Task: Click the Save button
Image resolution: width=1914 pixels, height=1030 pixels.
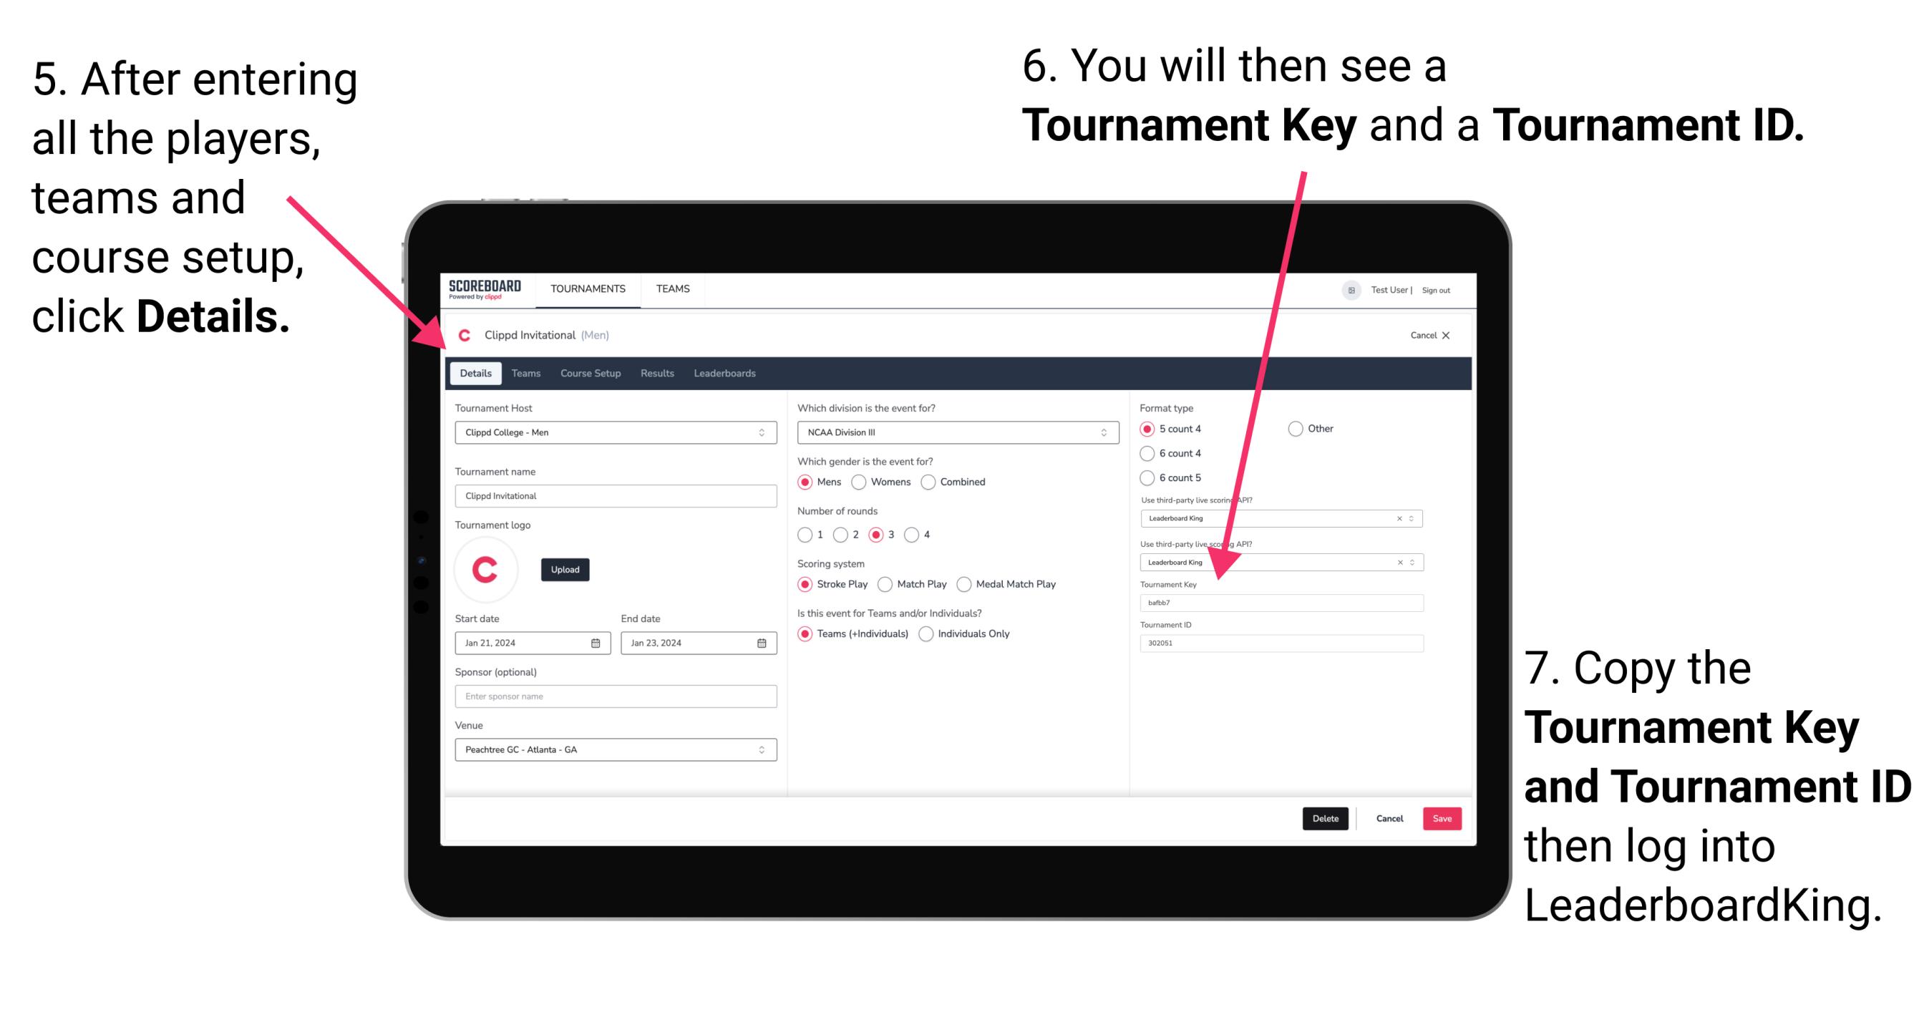Action: coord(1444,818)
